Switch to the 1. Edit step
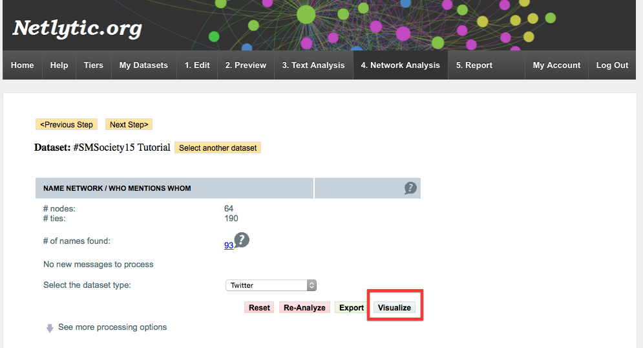The width and height of the screenshot is (643, 348). (x=197, y=65)
